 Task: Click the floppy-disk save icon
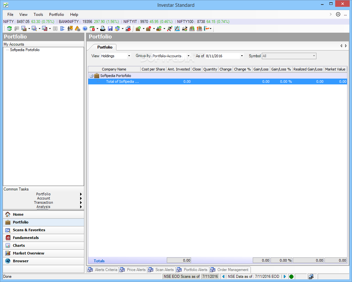(x=110, y=28)
